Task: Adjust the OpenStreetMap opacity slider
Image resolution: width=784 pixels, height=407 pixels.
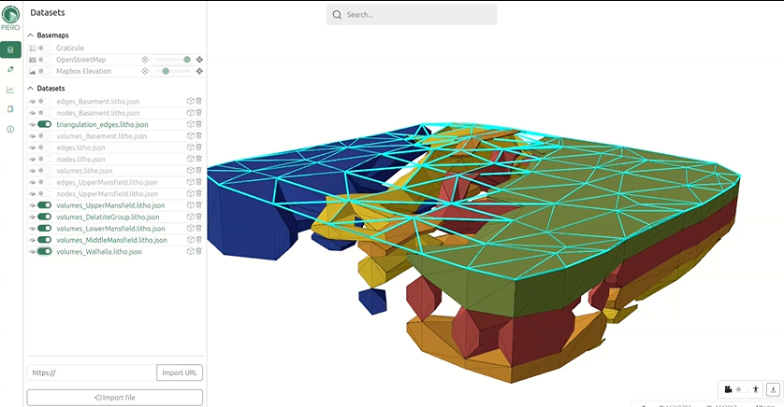Action: click(172, 60)
